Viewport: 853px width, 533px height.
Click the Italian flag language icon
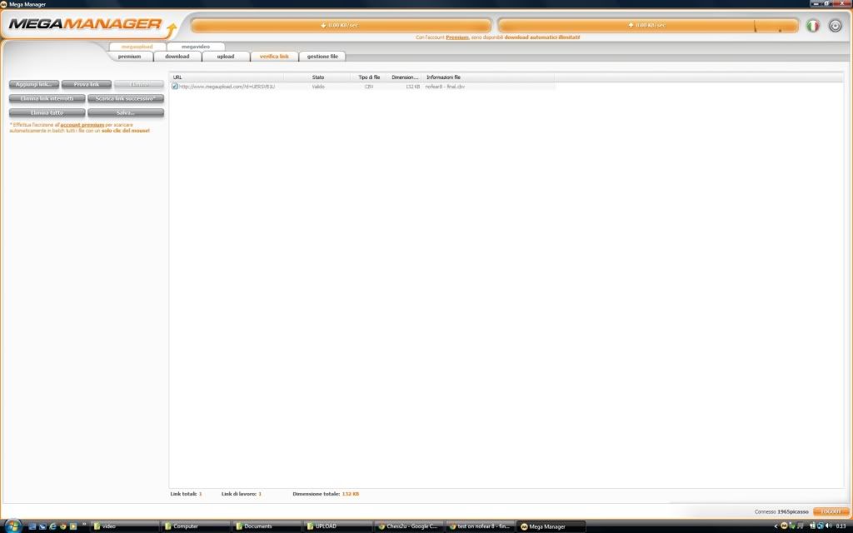(x=813, y=26)
